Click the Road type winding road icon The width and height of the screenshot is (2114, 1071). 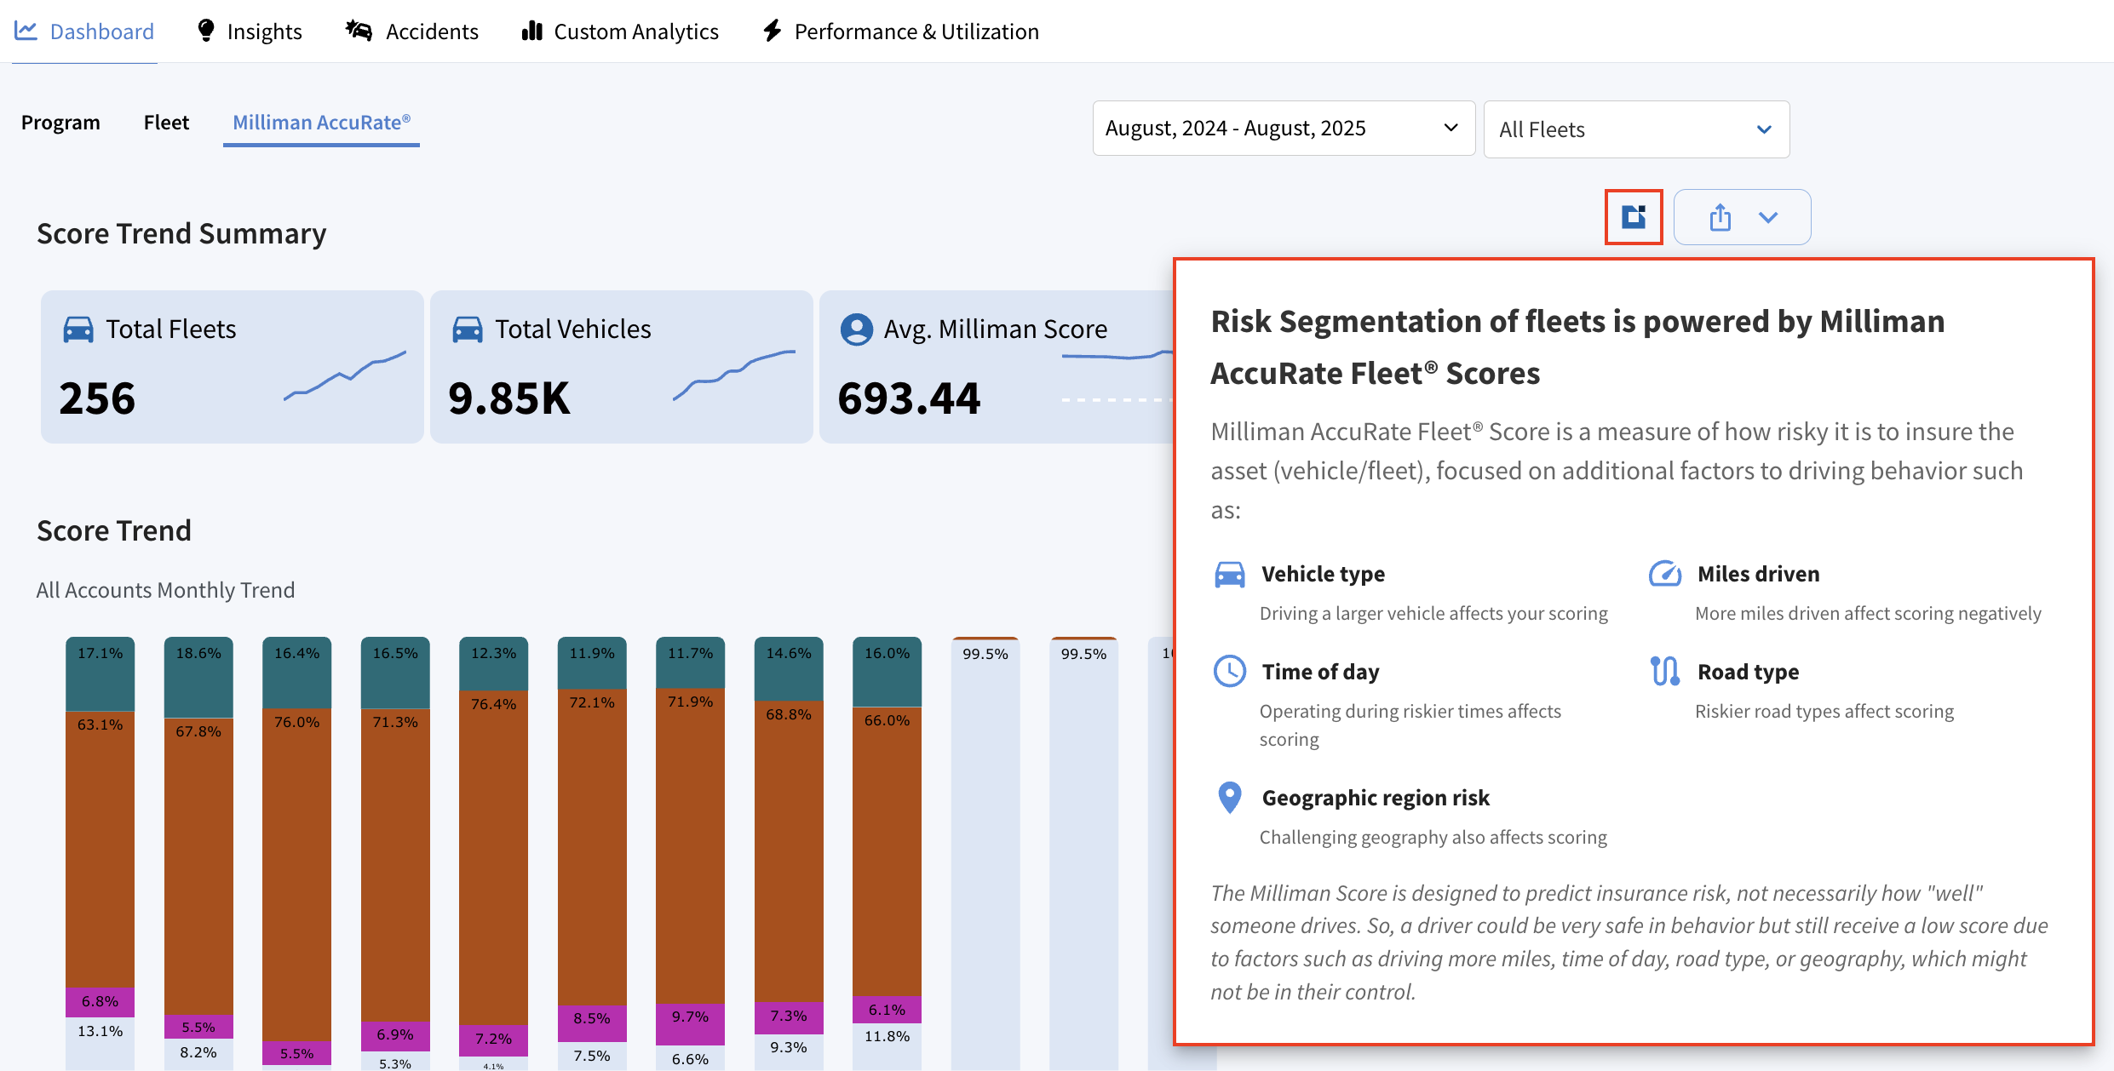pyautogui.click(x=1665, y=671)
